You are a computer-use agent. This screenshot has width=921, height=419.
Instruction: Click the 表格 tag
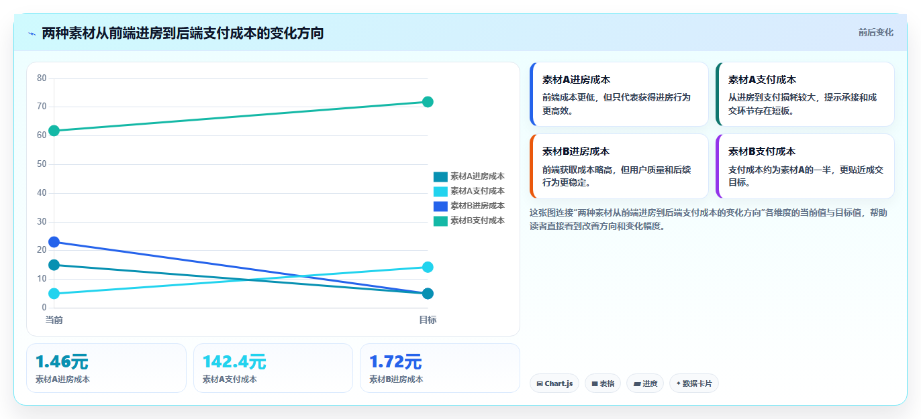[x=603, y=383]
